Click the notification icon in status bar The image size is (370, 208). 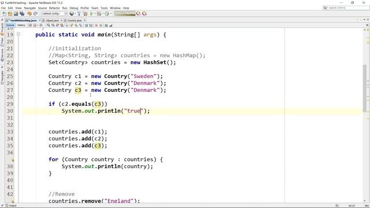(x=337, y=206)
